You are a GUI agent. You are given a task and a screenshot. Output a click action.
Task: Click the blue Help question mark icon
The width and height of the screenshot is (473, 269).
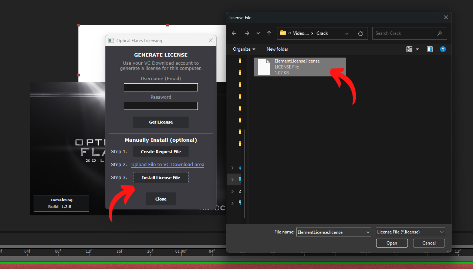(443, 49)
